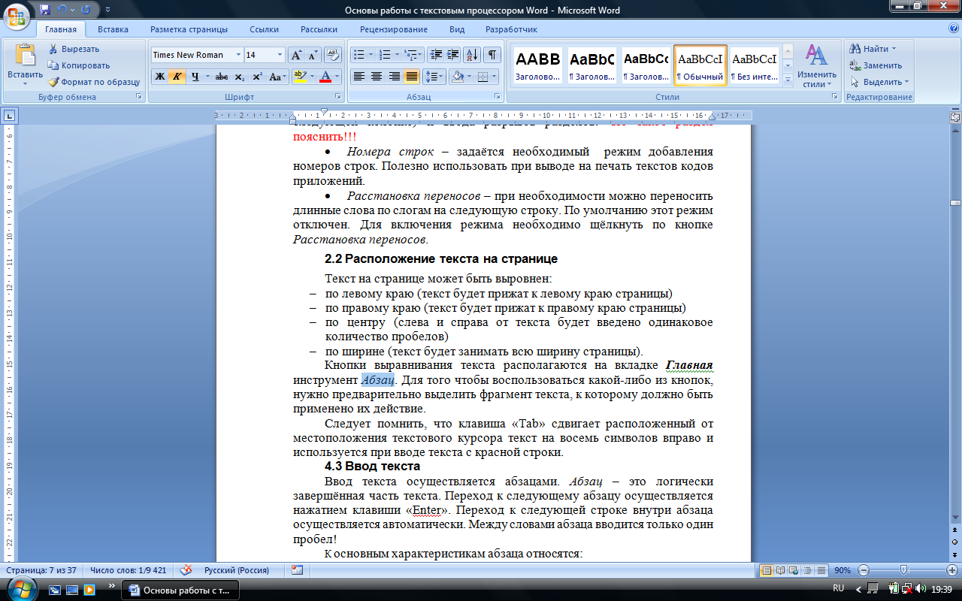Screen dimensions: 962x601
Task: Open change case Аа dropdown
Action: tap(278, 77)
